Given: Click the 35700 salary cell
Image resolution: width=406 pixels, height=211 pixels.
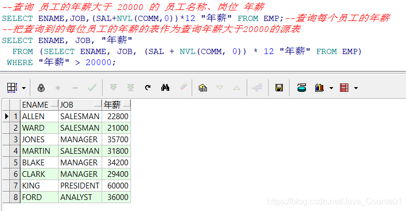Looking at the screenshot, I should (x=116, y=140).
